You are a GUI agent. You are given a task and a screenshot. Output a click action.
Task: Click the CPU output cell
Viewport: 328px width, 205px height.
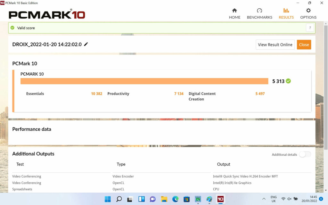(x=216, y=189)
